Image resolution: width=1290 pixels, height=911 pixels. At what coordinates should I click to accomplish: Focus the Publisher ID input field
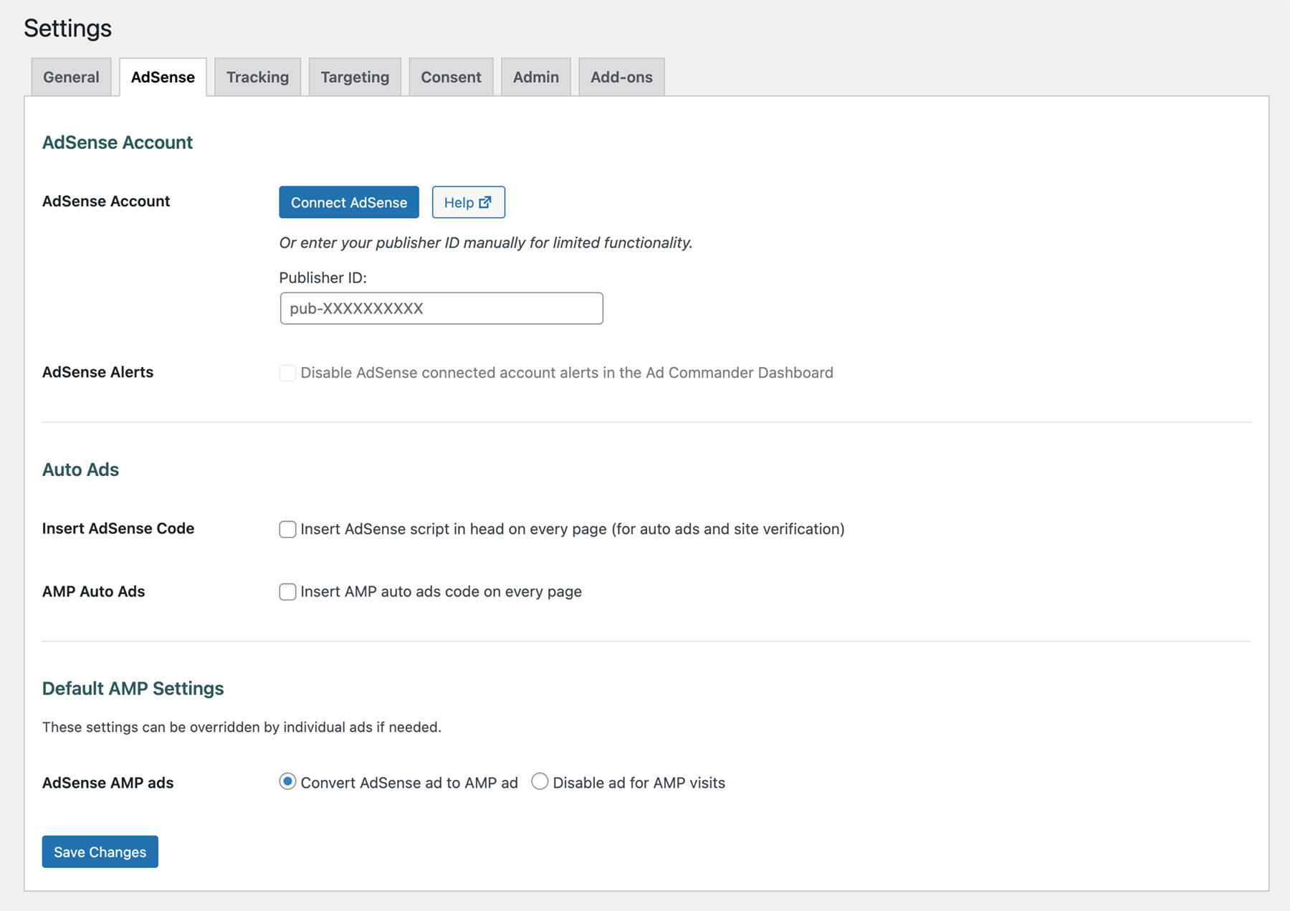441,308
